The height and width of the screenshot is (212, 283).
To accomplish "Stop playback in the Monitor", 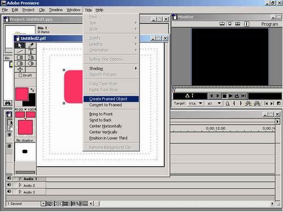I will pyautogui.click(x=224, y=96).
